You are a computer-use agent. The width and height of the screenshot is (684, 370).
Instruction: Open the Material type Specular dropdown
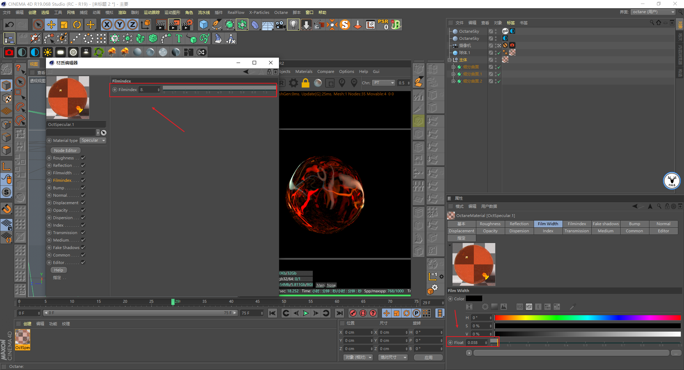click(93, 141)
